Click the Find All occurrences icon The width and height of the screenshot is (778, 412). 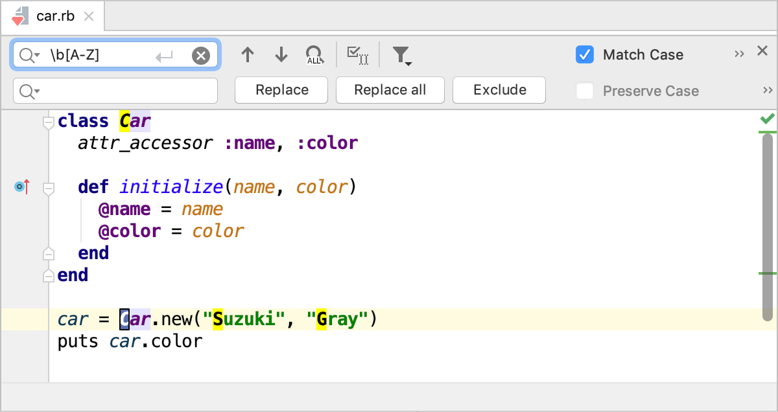coord(314,54)
